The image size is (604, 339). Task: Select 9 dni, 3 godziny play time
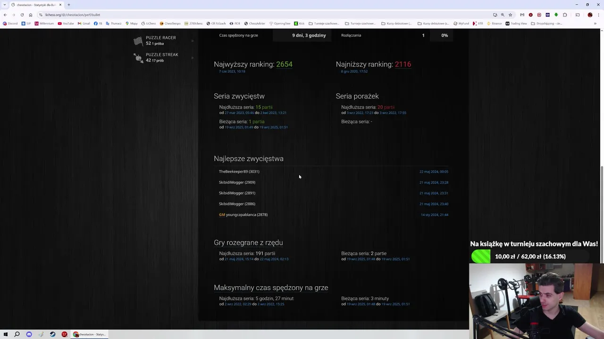coord(309,35)
